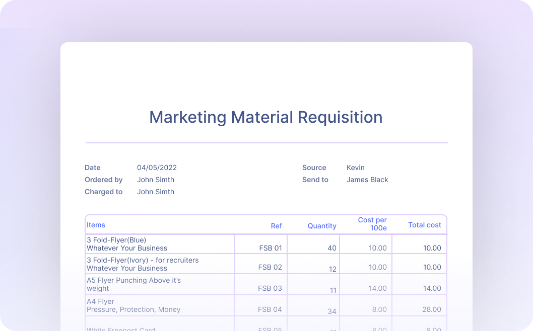The image size is (533, 331).
Task: Click the Items column header
Action: 96,225
